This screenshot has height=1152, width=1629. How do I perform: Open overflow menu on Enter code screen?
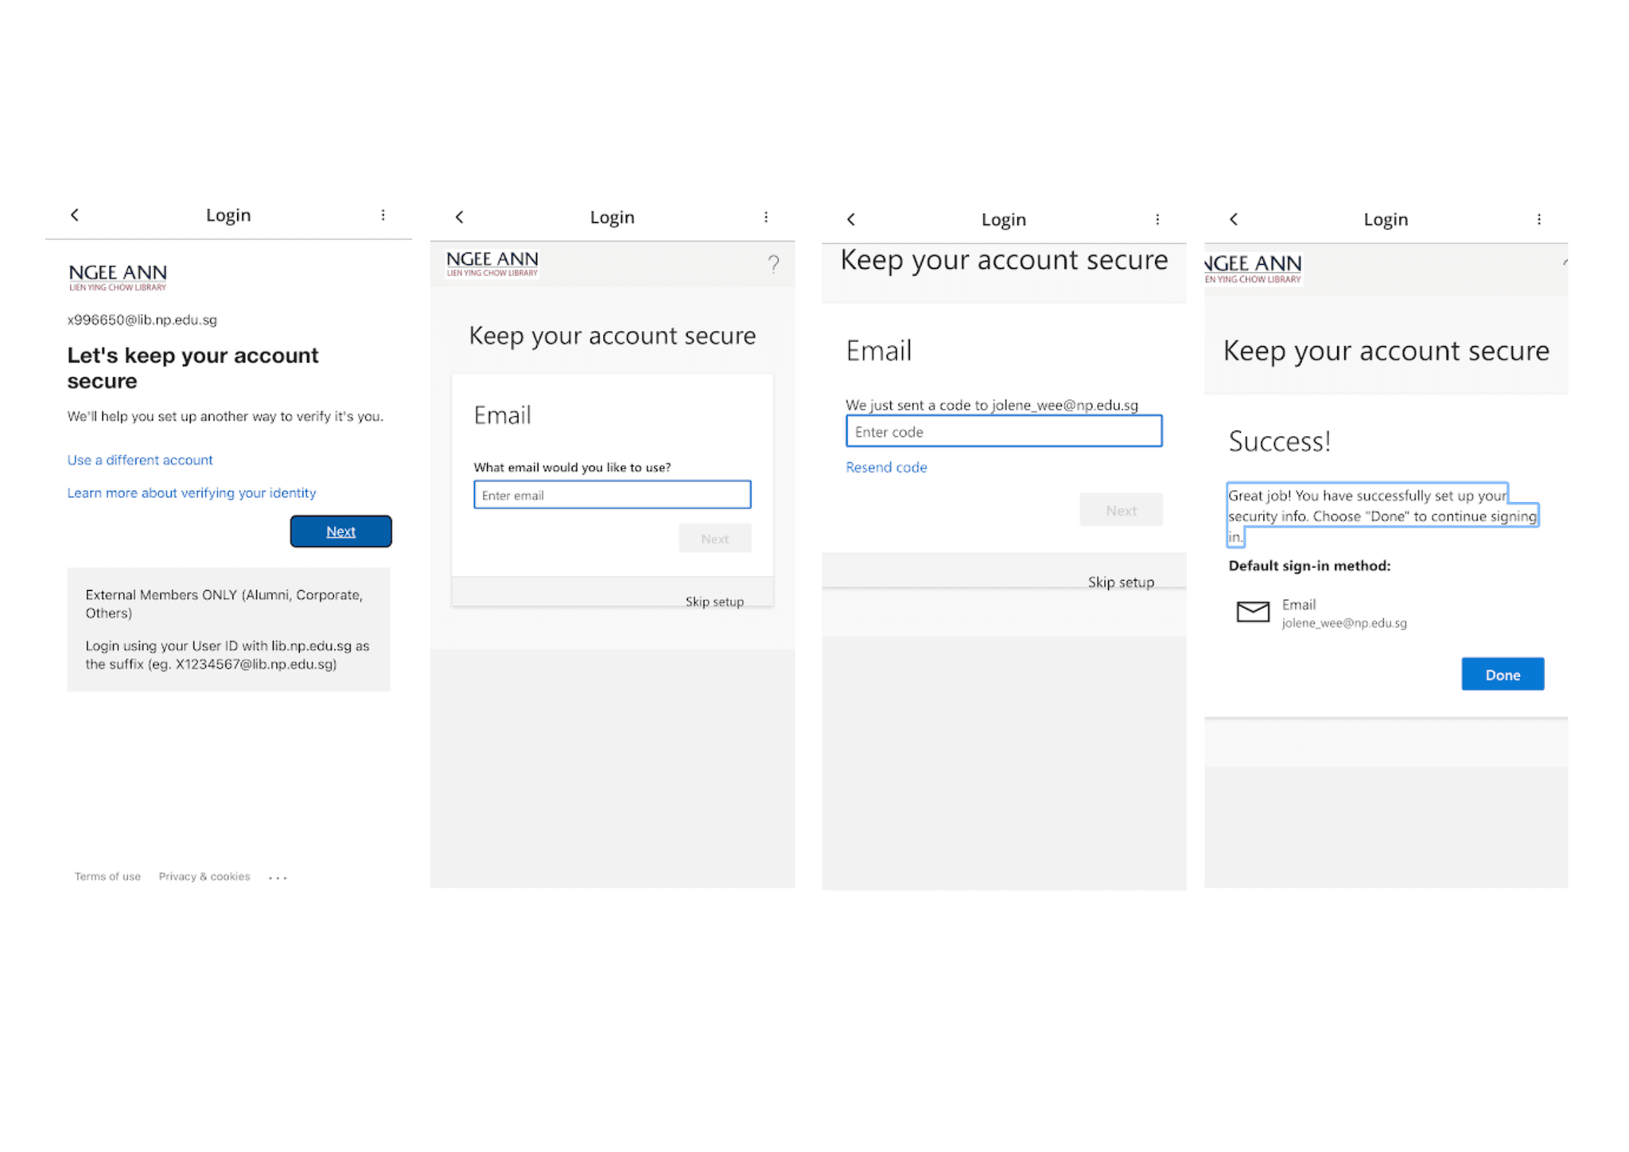coord(1157,220)
